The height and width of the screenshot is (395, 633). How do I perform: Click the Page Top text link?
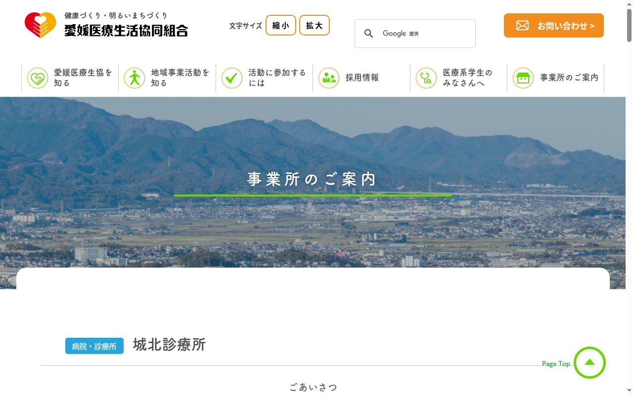click(556, 364)
